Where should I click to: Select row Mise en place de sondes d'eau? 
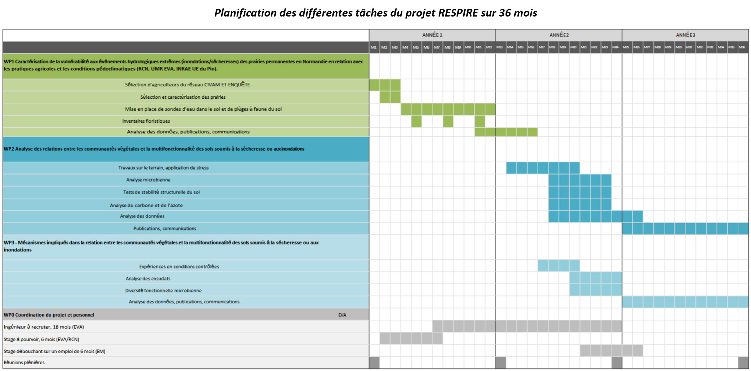click(186, 109)
